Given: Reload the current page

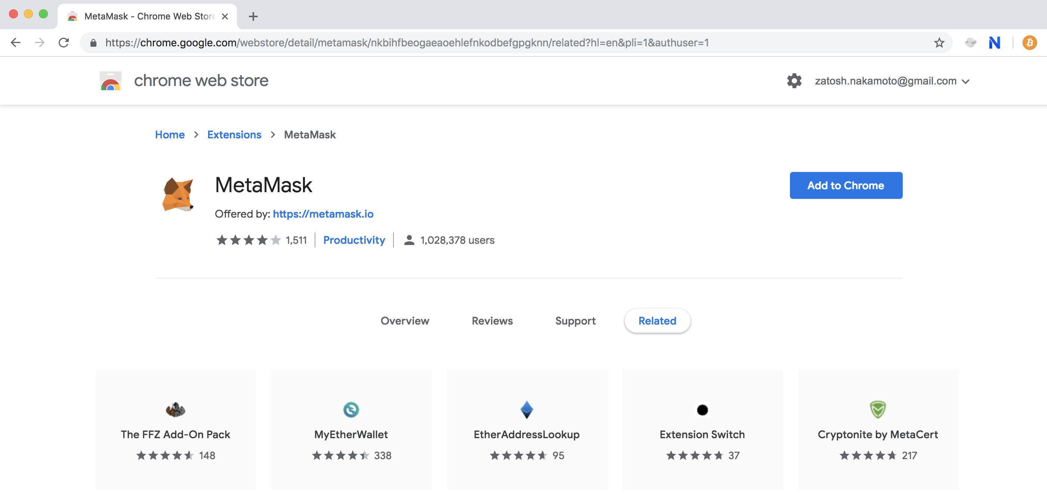Looking at the screenshot, I should (x=64, y=42).
